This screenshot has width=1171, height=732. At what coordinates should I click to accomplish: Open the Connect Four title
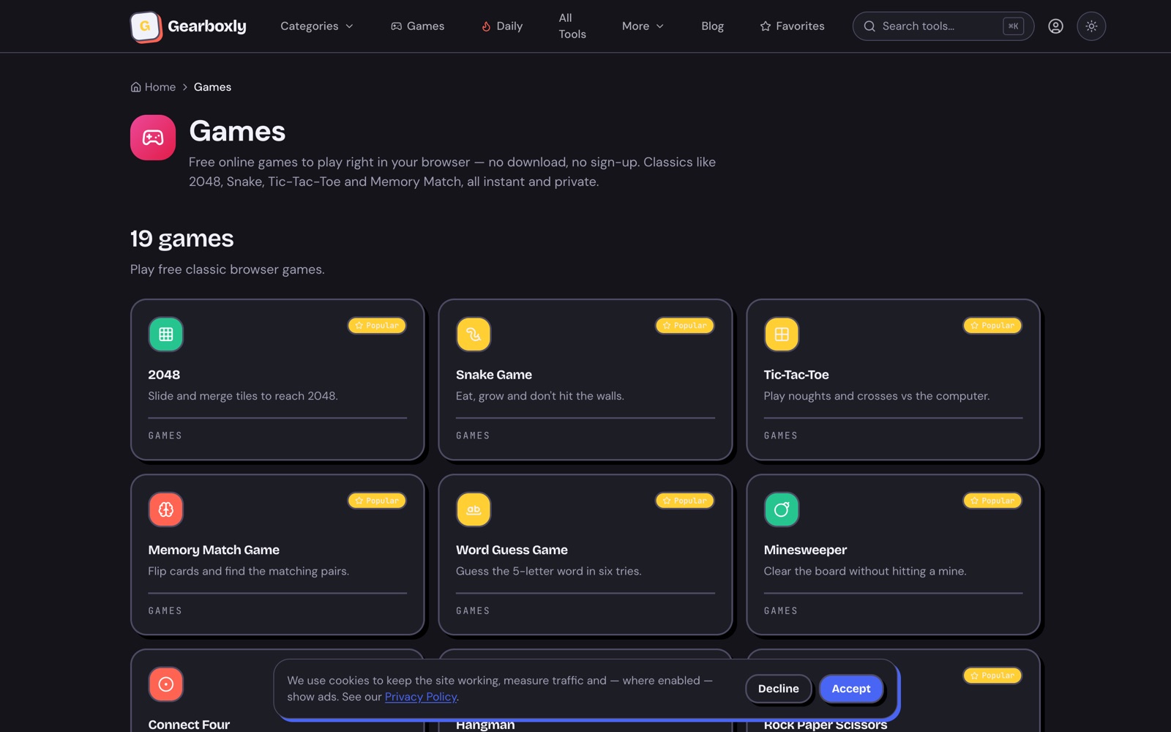189,725
